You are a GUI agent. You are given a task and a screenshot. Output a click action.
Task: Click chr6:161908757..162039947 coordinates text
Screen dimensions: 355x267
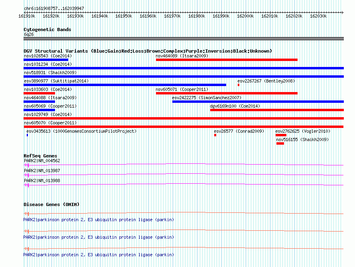[x=54, y=8]
